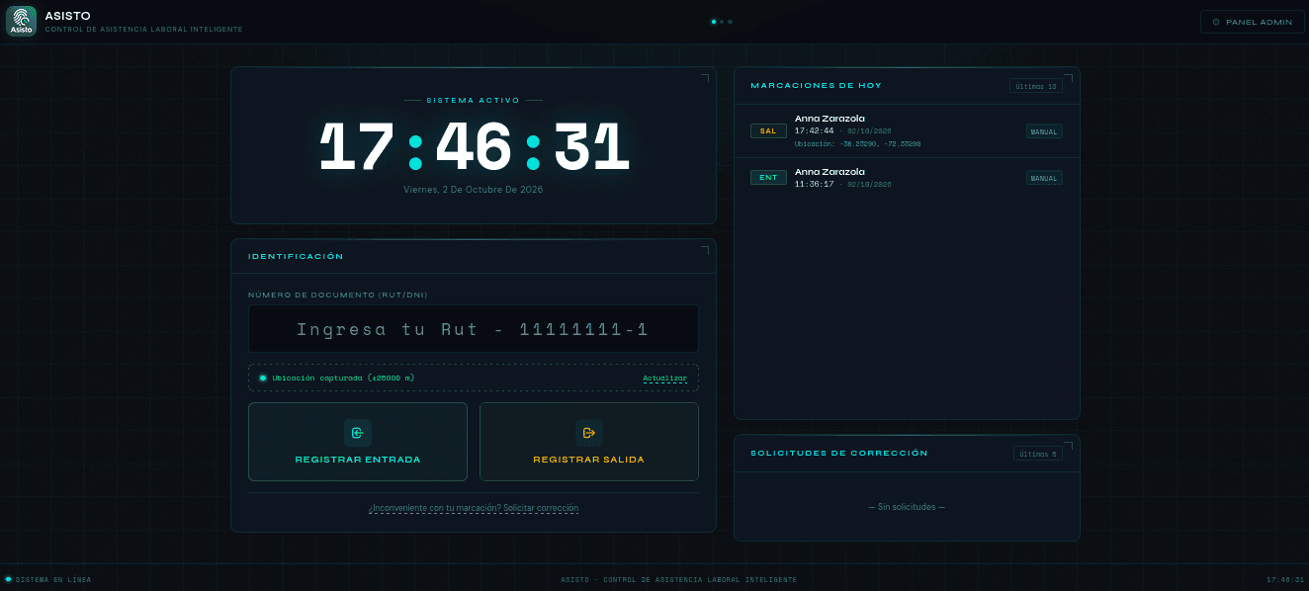Click the three-dot indicator in top bar

tap(722, 21)
